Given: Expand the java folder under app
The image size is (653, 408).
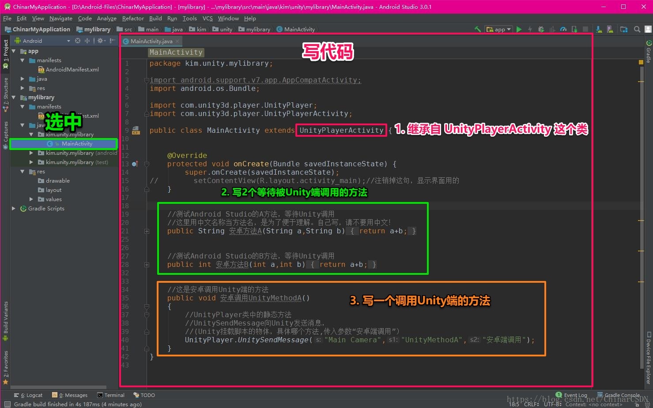Looking at the screenshot, I should (23, 79).
